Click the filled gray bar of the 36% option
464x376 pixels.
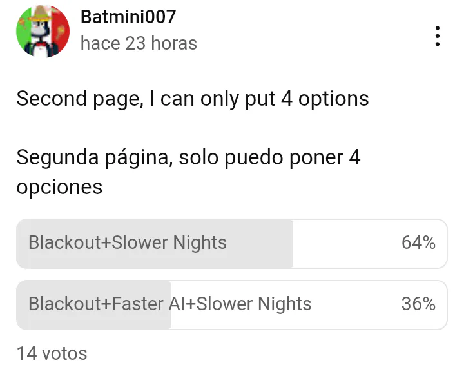pyautogui.click(x=93, y=305)
